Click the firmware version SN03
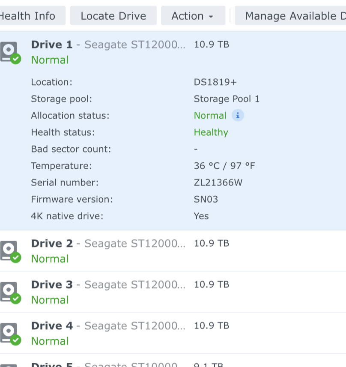 (206, 200)
